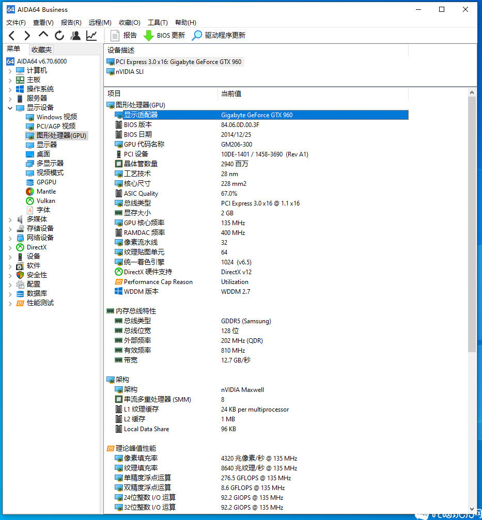Expand the 服务器 tree node
Image resolution: width=482 pixels, height=520 pixels.
(x=10, y=99)
